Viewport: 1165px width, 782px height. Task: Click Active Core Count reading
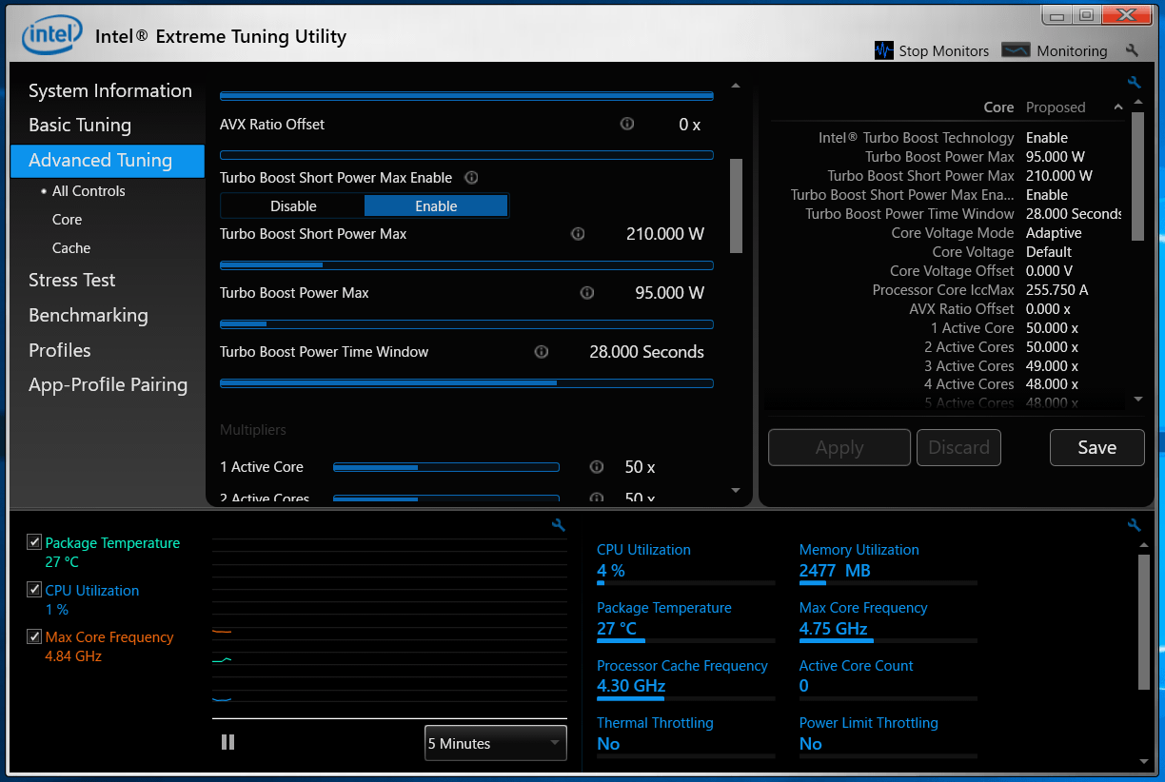tap(804, 686)
